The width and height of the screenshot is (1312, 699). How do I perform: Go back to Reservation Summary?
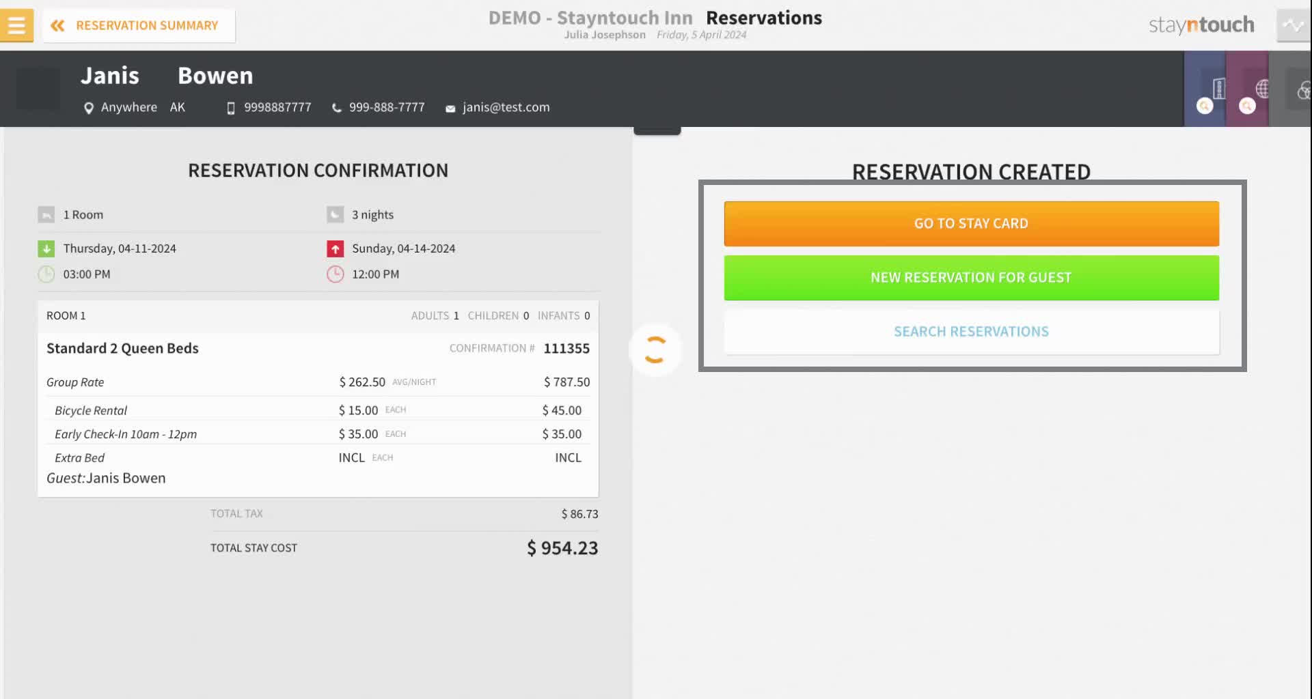139,25
